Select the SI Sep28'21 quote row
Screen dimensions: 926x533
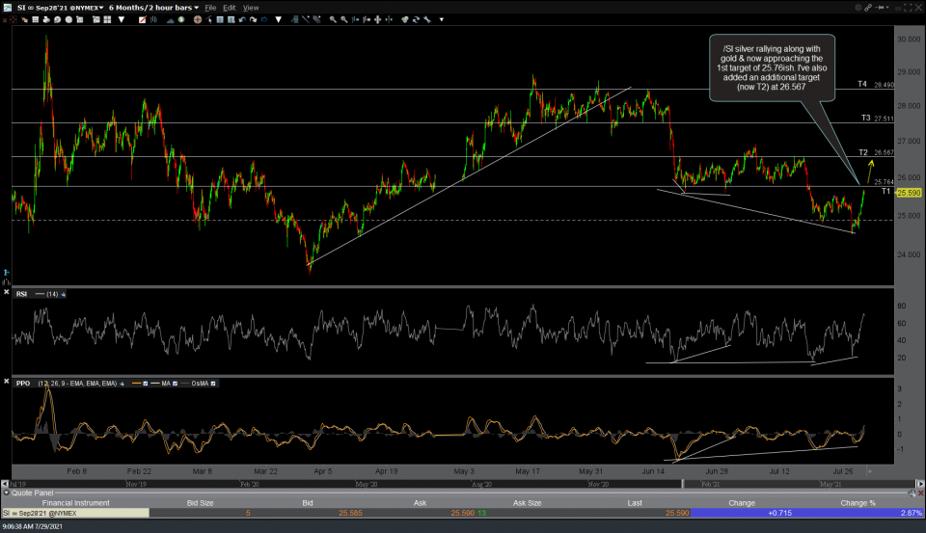coord(58,512)
